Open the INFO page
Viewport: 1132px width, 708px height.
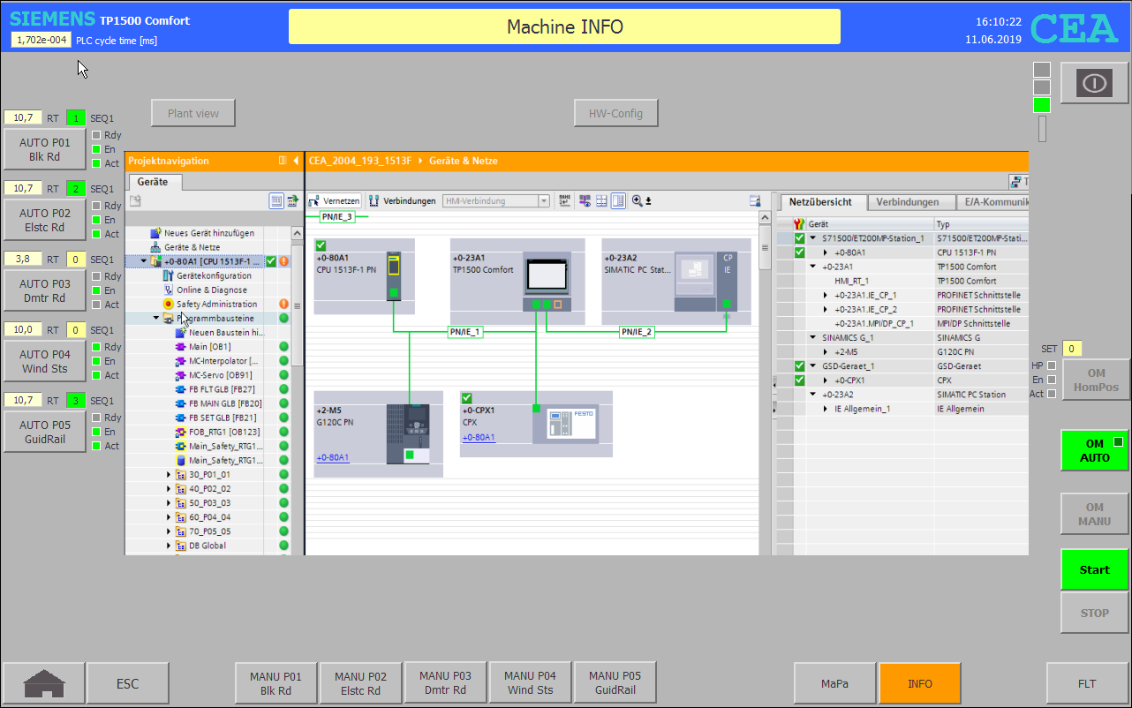click(x=919, y=683)
